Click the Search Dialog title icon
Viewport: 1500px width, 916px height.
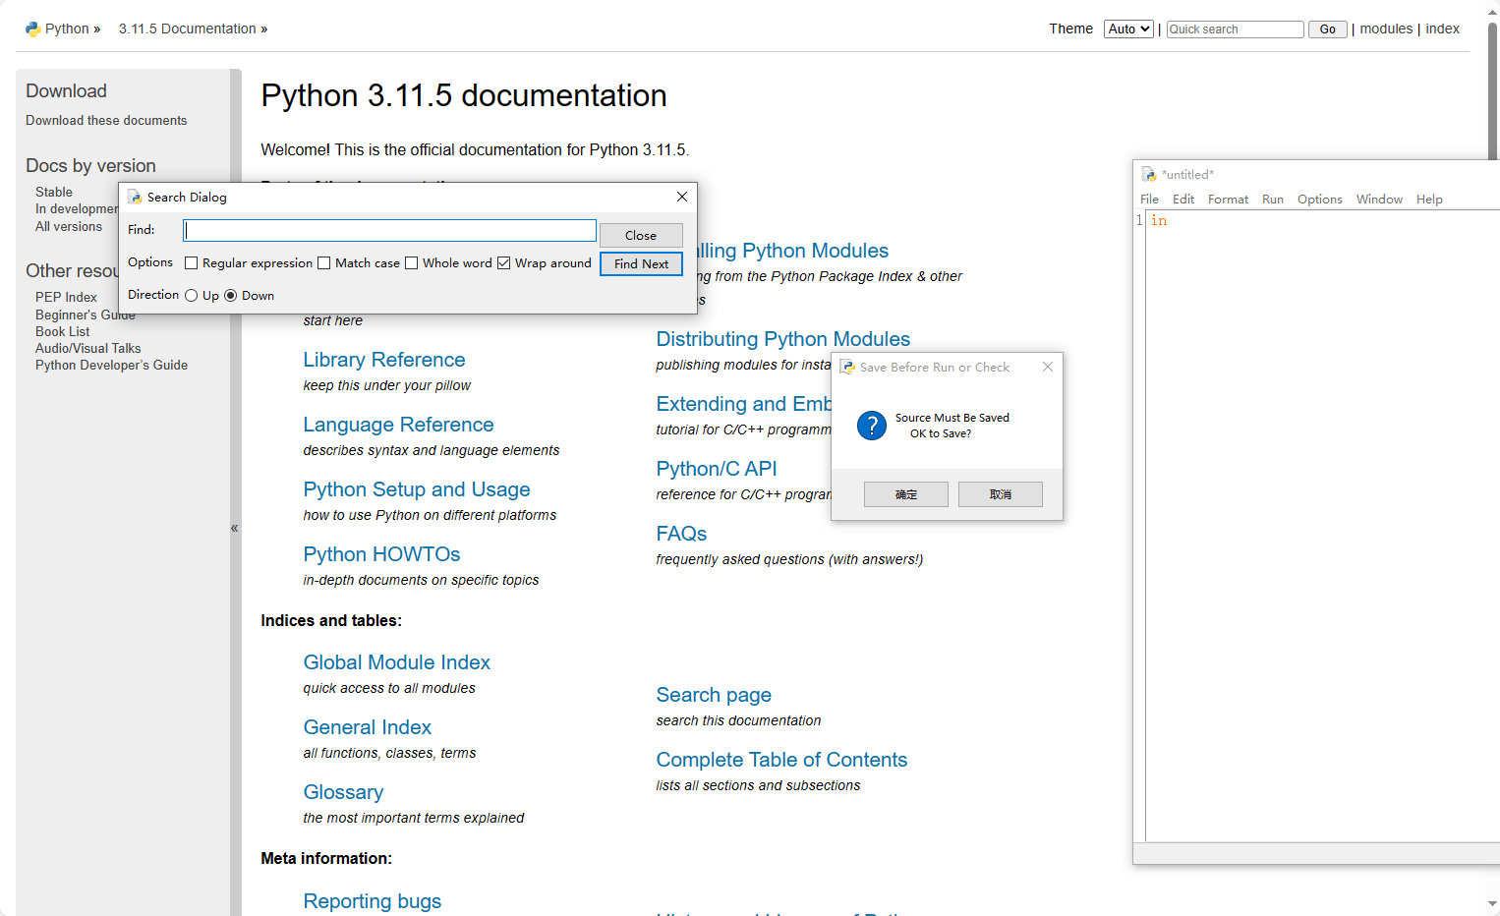135,198
